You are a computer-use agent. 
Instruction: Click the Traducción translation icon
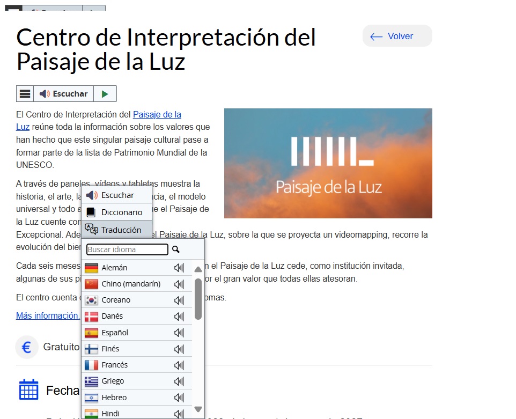point(91,230)
